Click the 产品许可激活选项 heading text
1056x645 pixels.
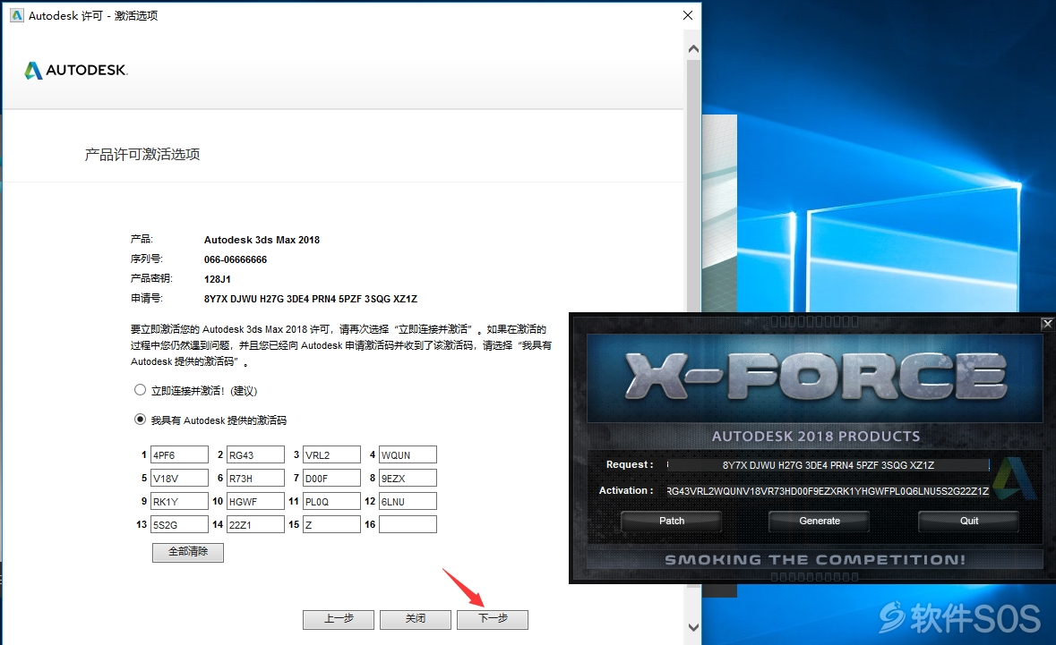(x=142, y=155)
